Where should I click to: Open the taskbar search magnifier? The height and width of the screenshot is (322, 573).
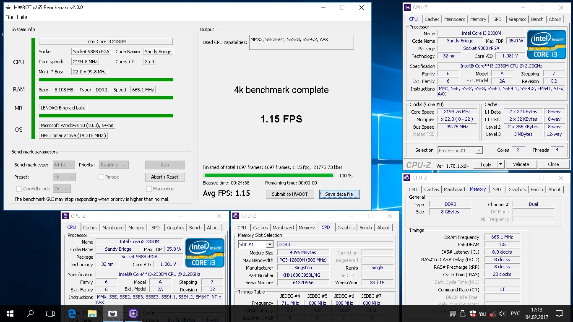(x=30, y=313)
